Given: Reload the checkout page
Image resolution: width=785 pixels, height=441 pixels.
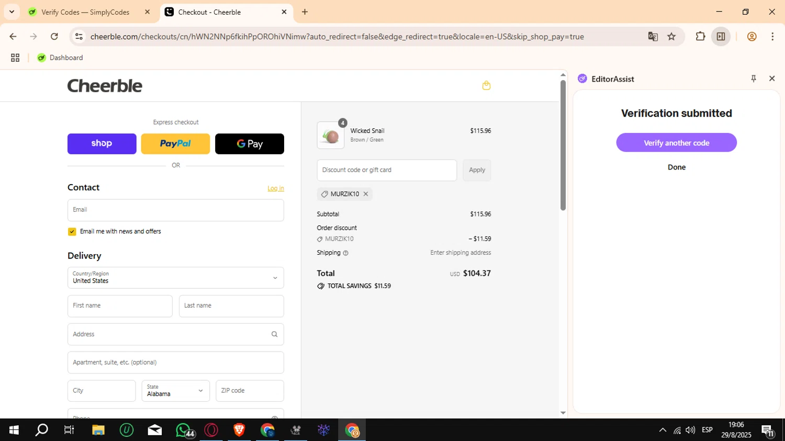Looking at the screenshot, I should (54, 37).
